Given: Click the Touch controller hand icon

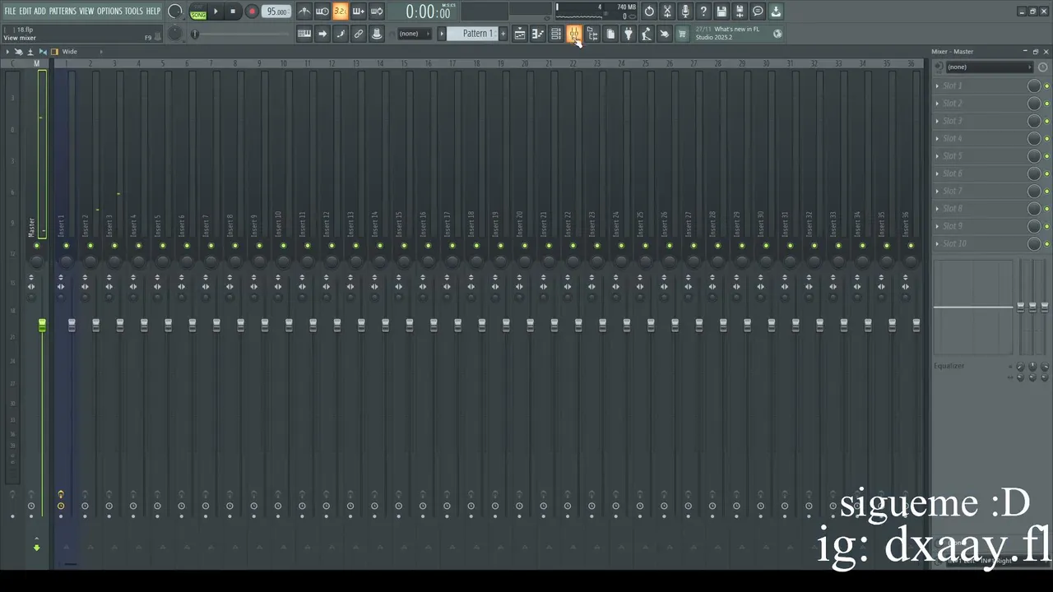Looking at the screenshot, I should tap(665, 34).
